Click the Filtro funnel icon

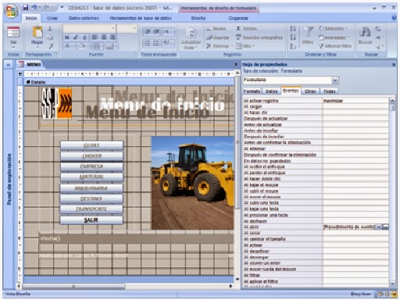[308, 32]
